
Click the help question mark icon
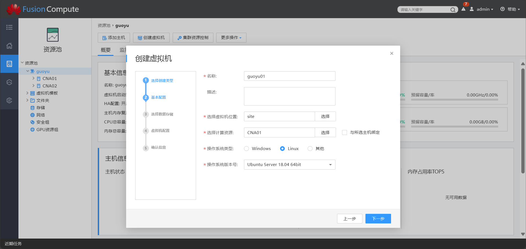pos(503,9)
